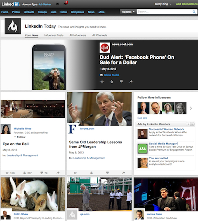This screenshot has width=198, height=221.
Task: Click Add Connections link
Action: pyautogui.click(x=187, y=4)
